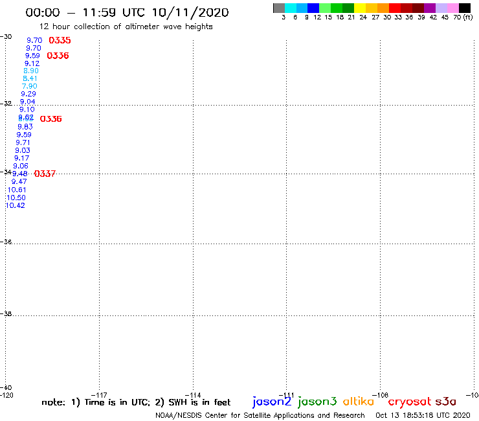Image resolution: width=479 pixels, height=421 pixels.
Task: Select the wave height value 10.42
Action: pyautogui.click(x=16, y=205)
